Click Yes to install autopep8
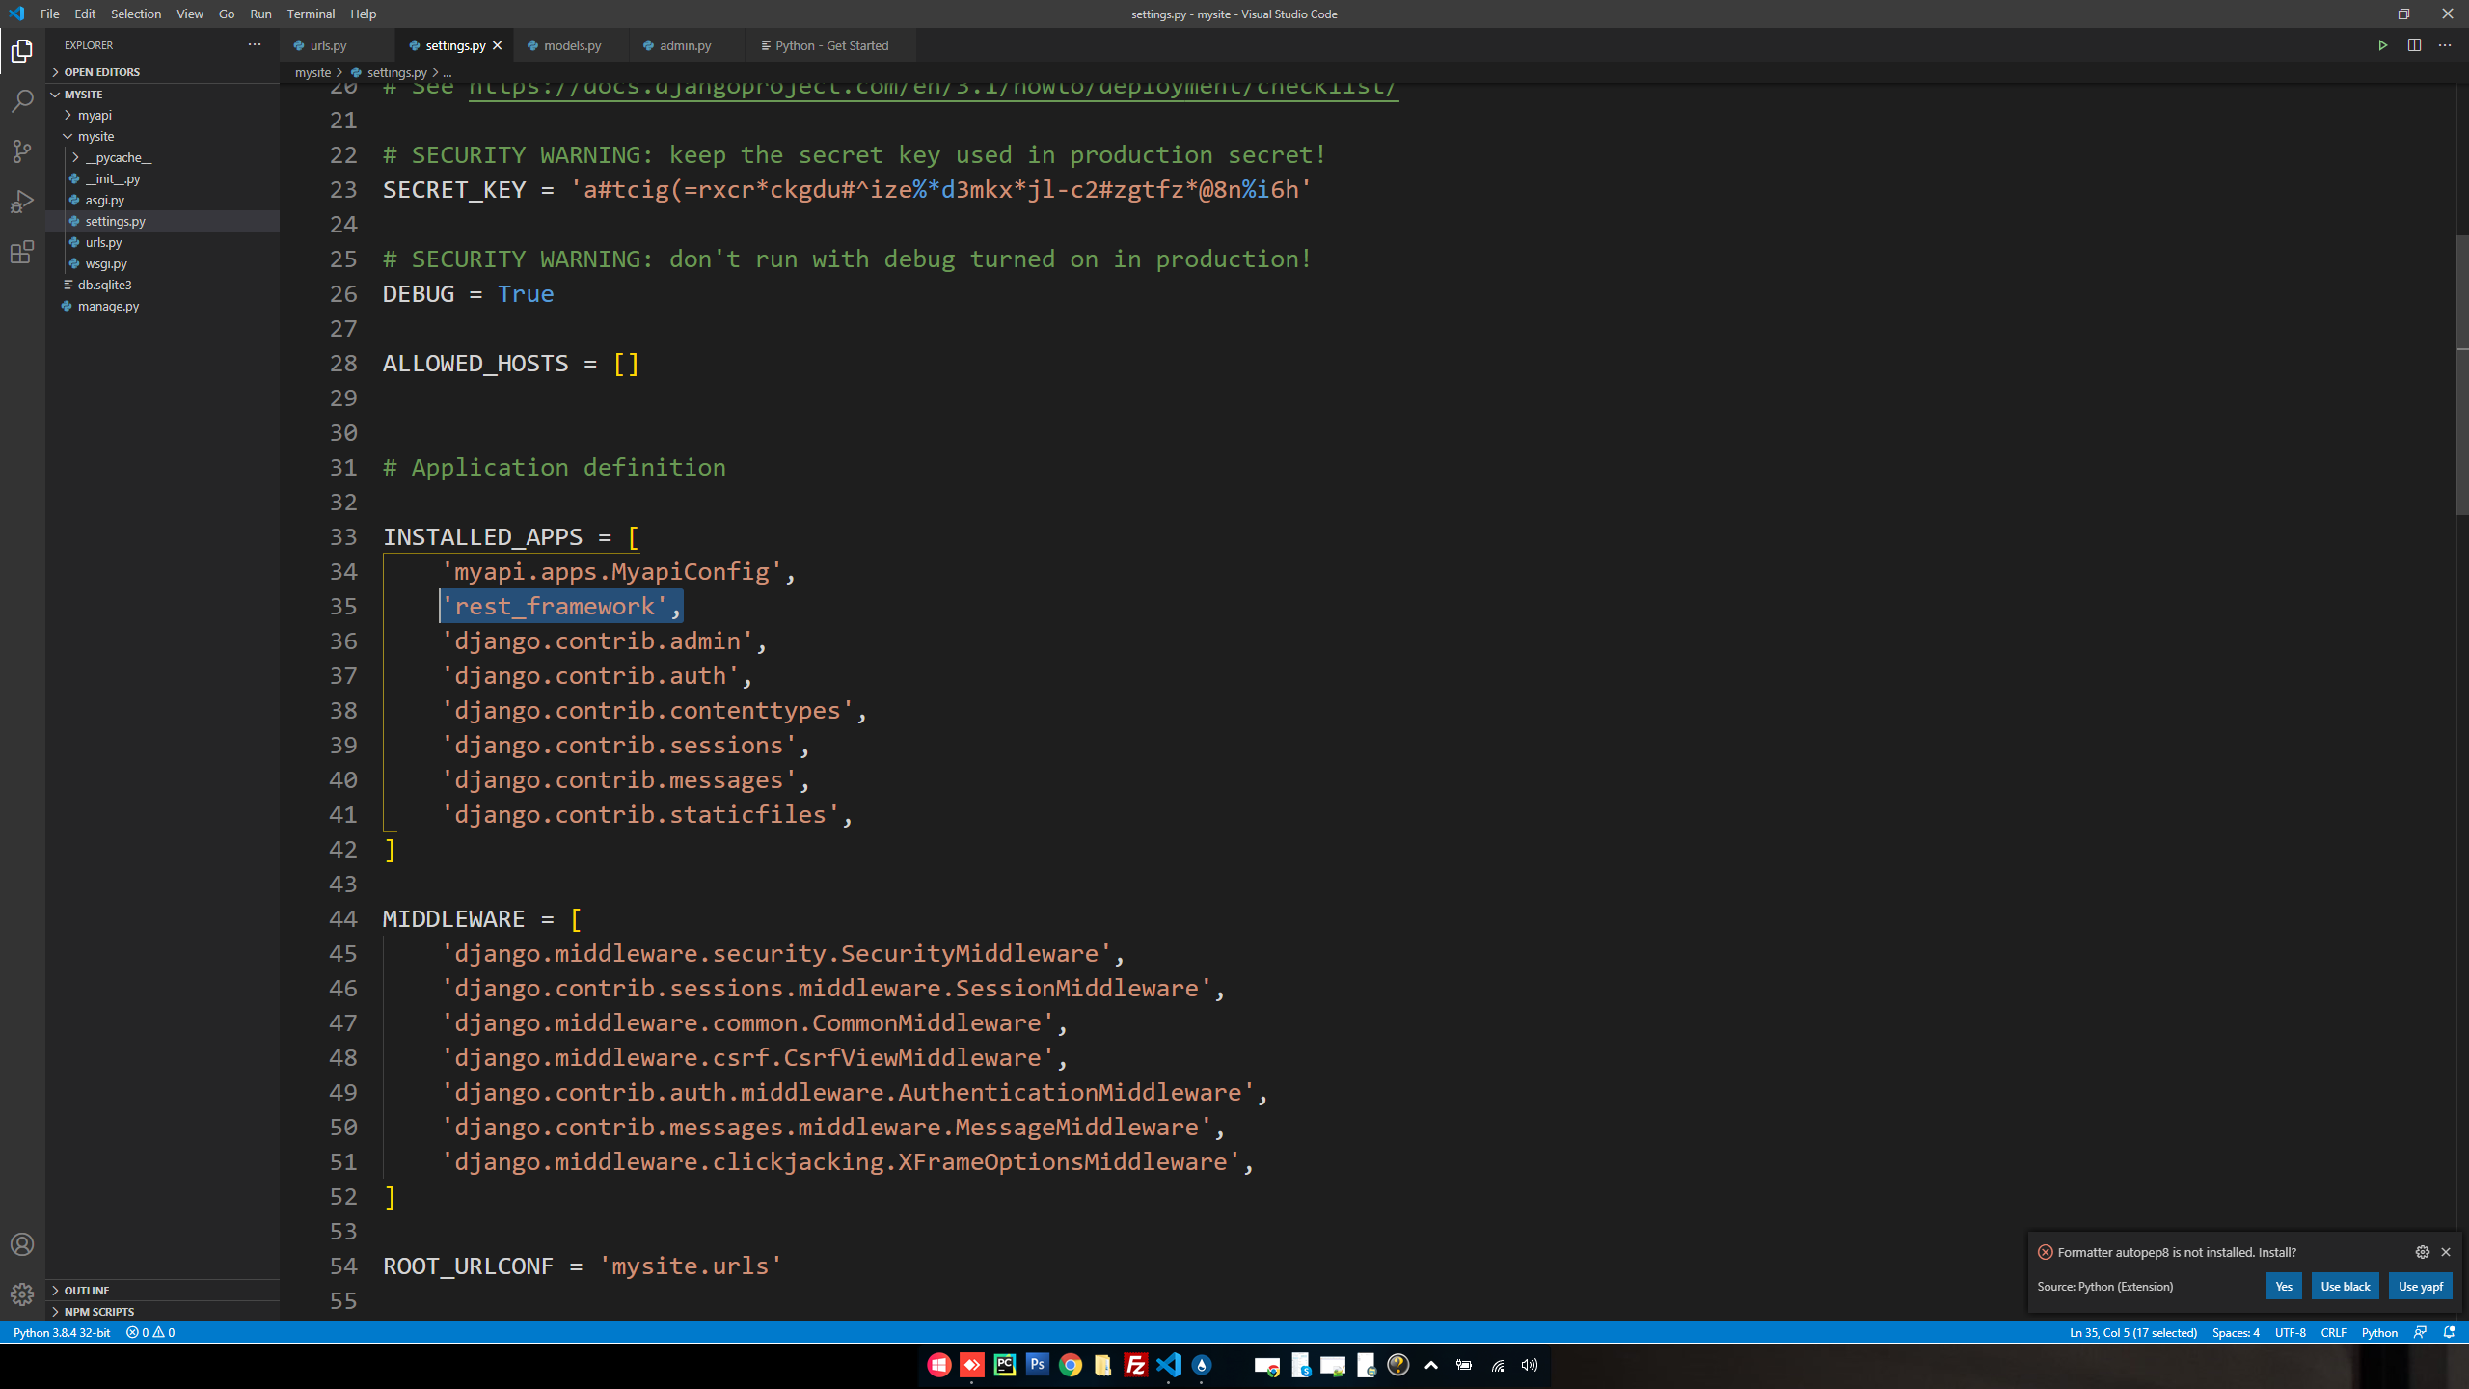Viewport: 2469px width, 1389px height. (x=2284, y=1286)
